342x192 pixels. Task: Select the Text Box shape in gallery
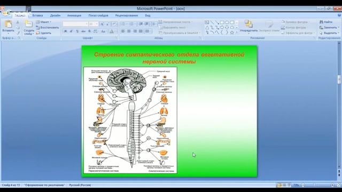(207, 22)
